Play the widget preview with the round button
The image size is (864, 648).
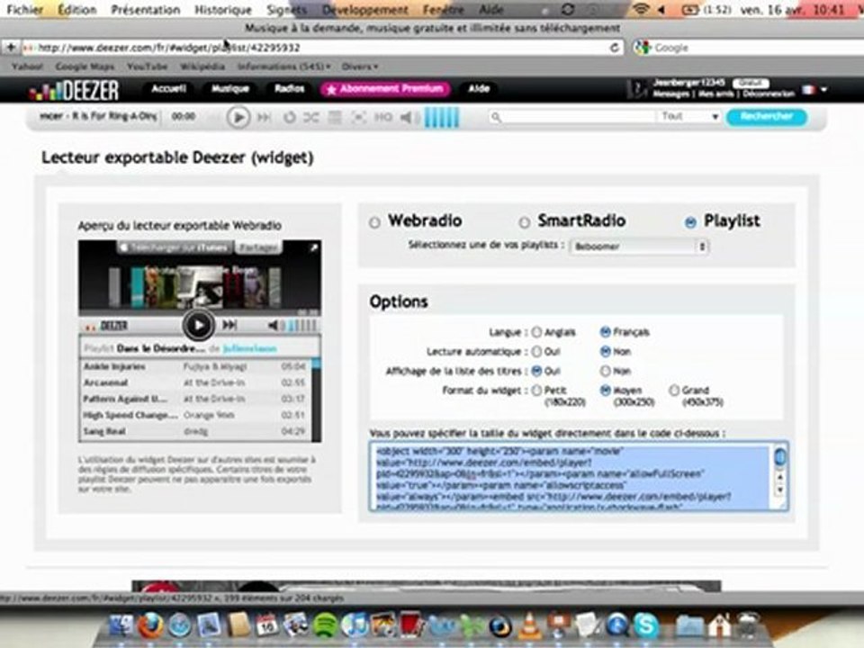(x=198, y=325)
